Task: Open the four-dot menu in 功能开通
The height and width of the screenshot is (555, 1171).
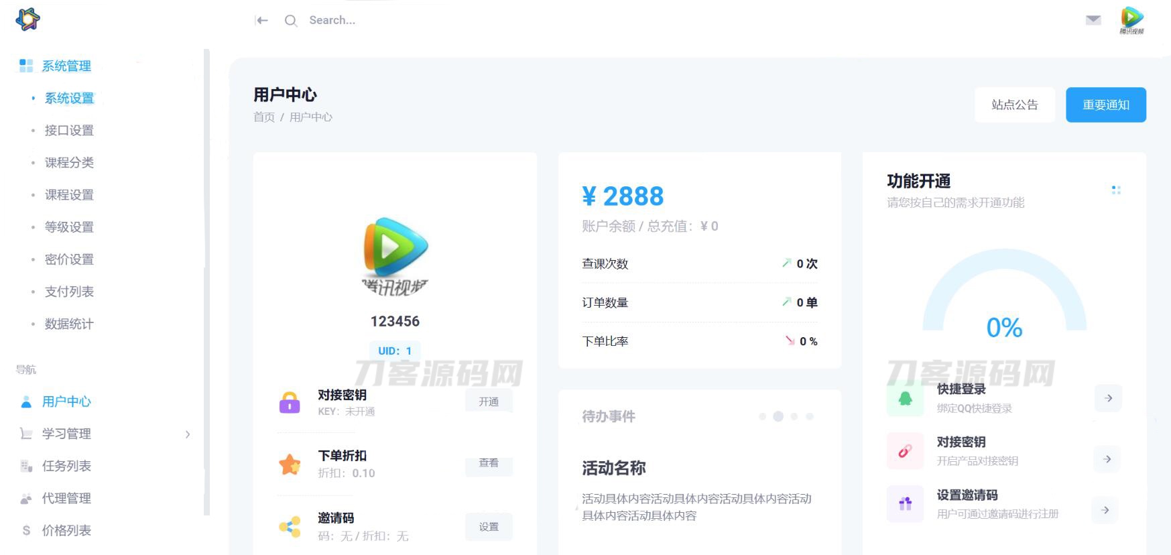Action: pyautogui.click(x=1116, y=190)
